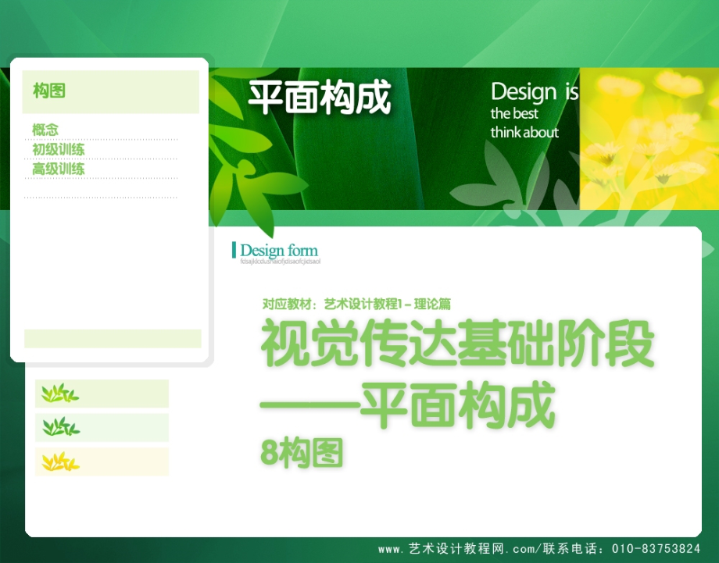719x563 pixels.
Task: Click the ——平面构成 title line
Action: [407, 407]
